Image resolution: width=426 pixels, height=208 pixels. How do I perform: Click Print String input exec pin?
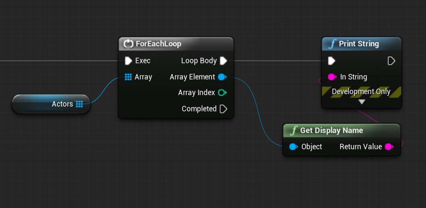pyautogui.click(x=332, y=61)
